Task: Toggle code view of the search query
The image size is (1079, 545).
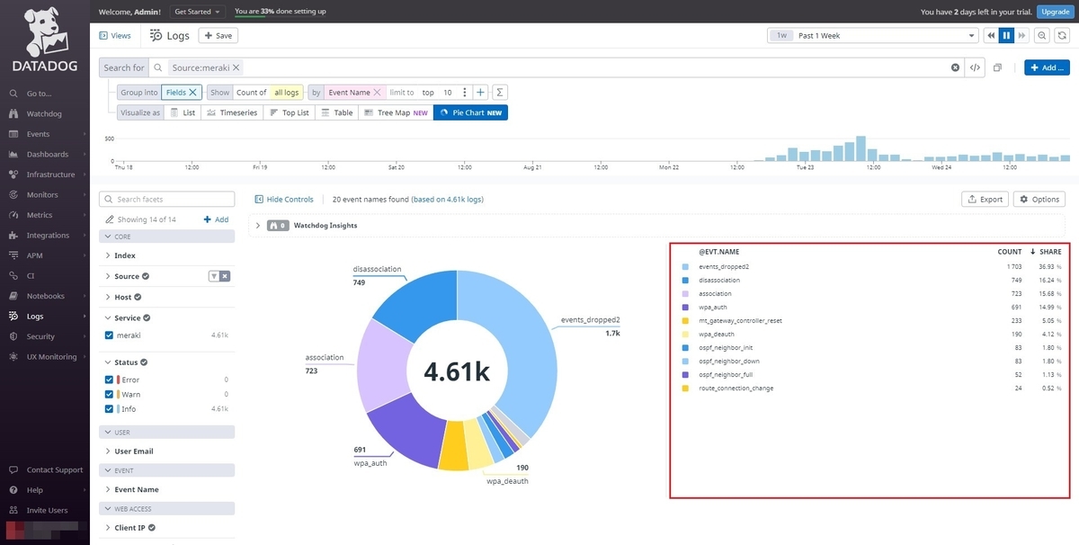Action: (x=975, y=67)
